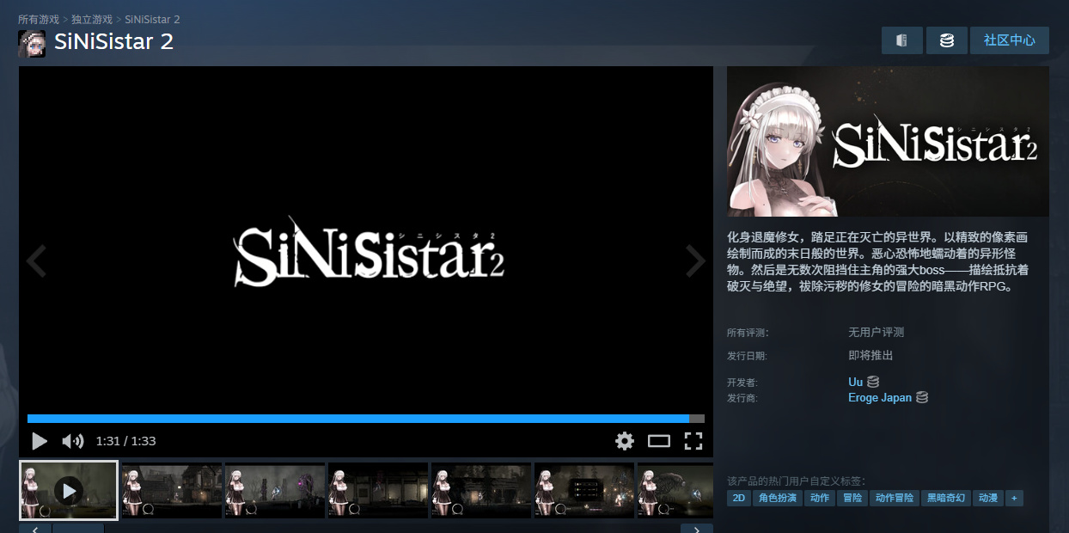Play the trailer video
This screenshot has width=1069, height=533.
[40, 441]
